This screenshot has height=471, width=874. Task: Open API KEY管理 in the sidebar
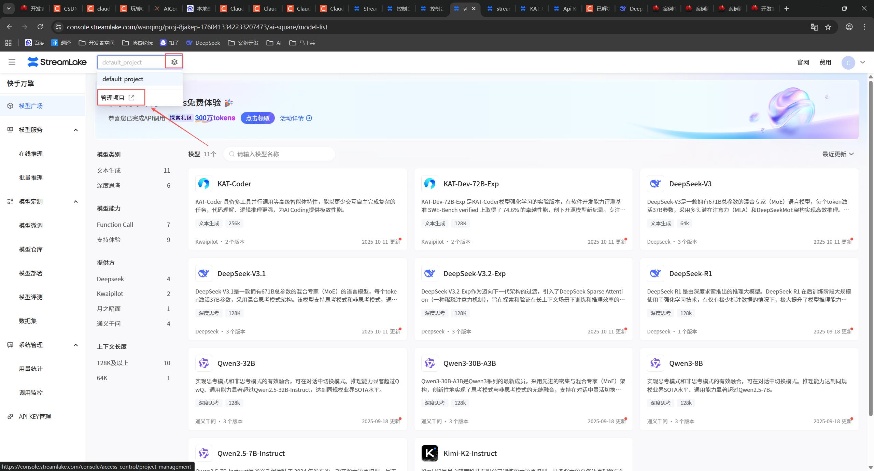(34, 416)
